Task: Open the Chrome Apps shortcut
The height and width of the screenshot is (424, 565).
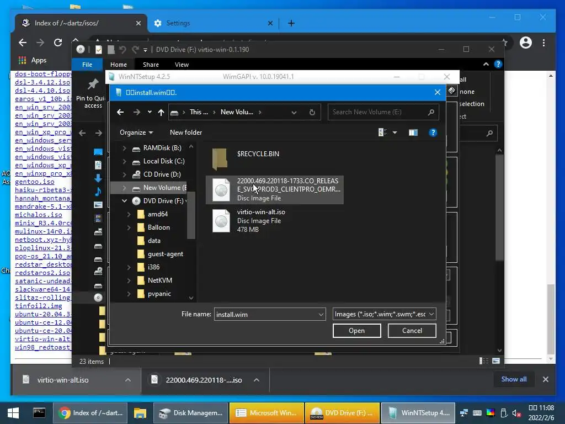Action: pyautogui.click(x=32, y=60)
